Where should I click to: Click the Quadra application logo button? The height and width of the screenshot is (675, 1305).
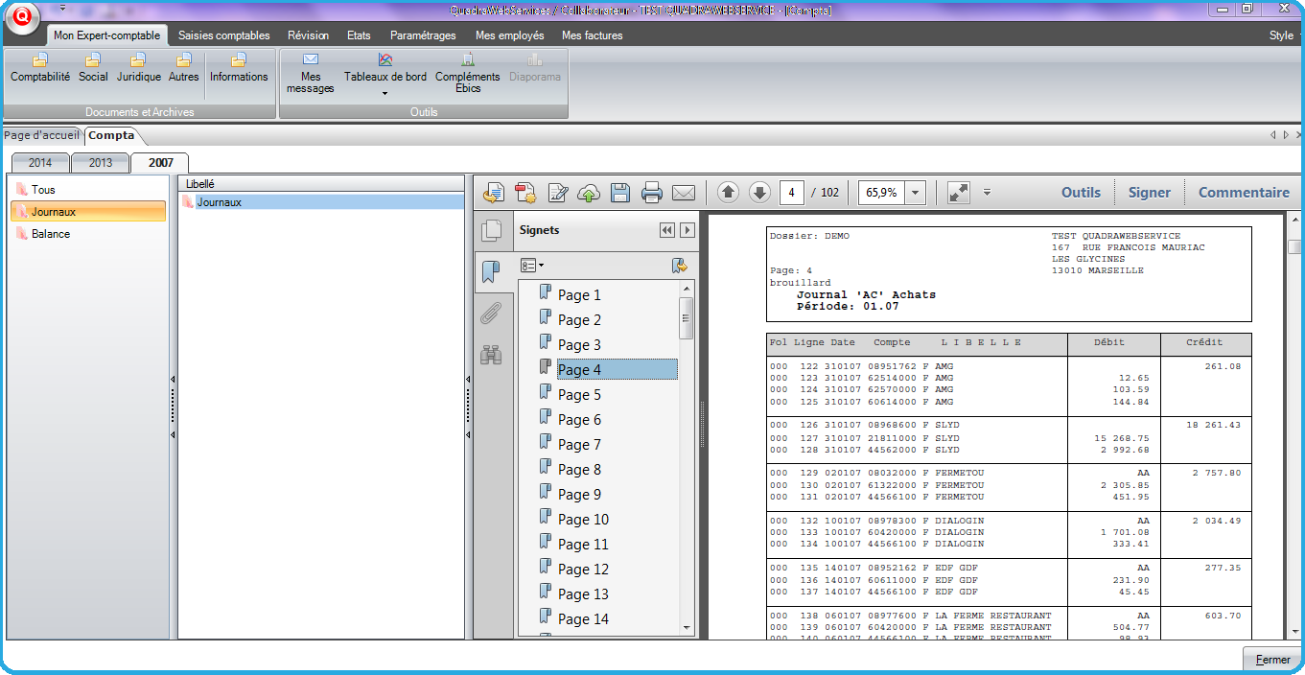(21, 17)
